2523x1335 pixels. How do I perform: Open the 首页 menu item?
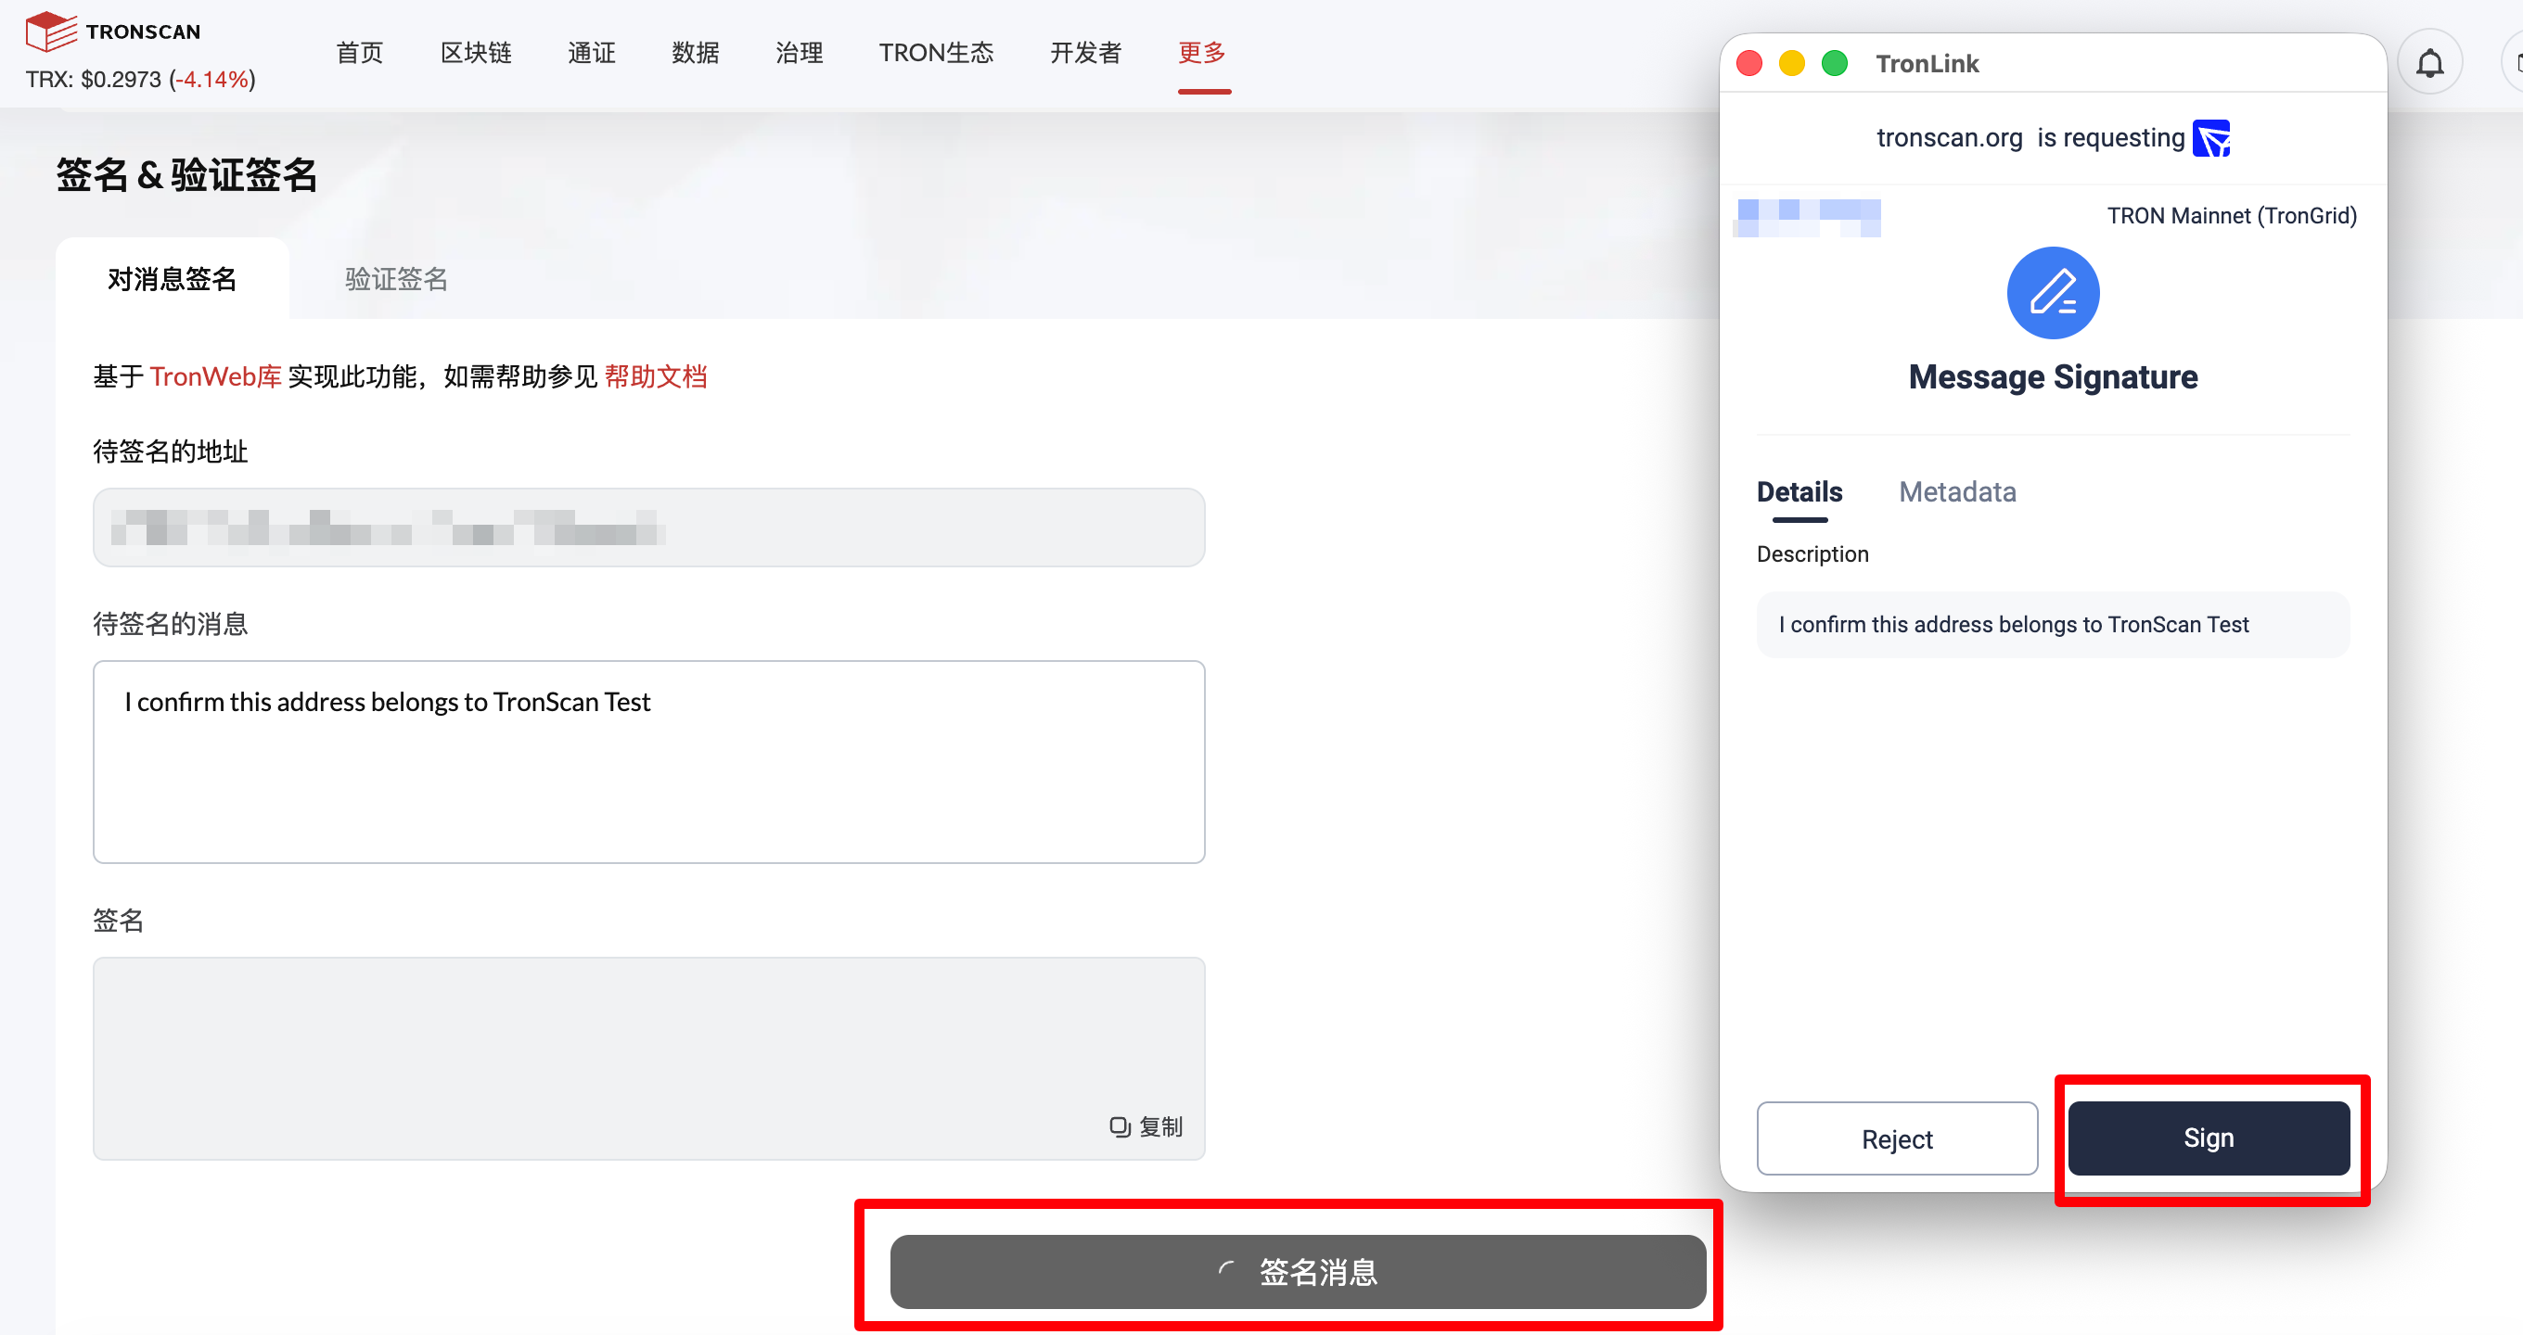(x=360, y=53)
